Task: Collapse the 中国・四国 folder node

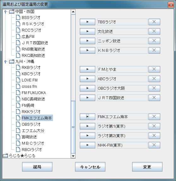Action: click(x=5, y=12)
